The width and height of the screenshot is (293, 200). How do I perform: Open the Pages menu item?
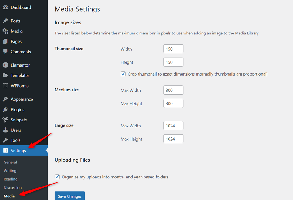[16, 41]
